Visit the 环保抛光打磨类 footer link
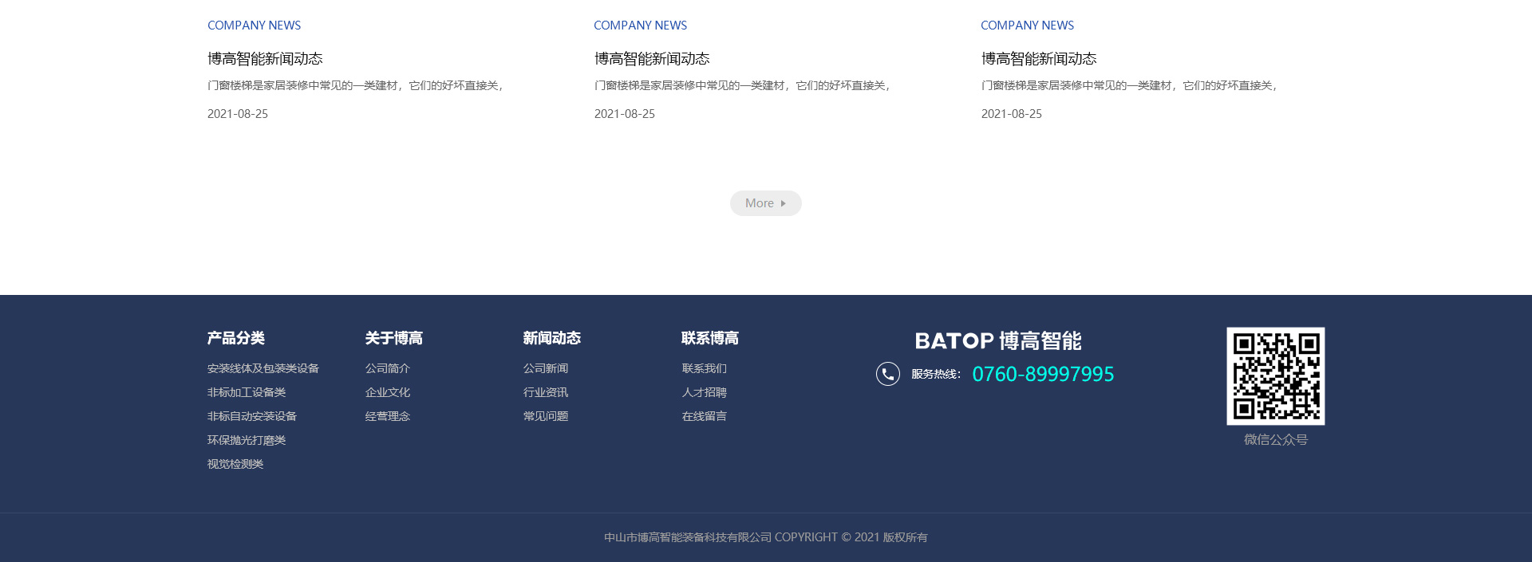 tap(246, 440)
